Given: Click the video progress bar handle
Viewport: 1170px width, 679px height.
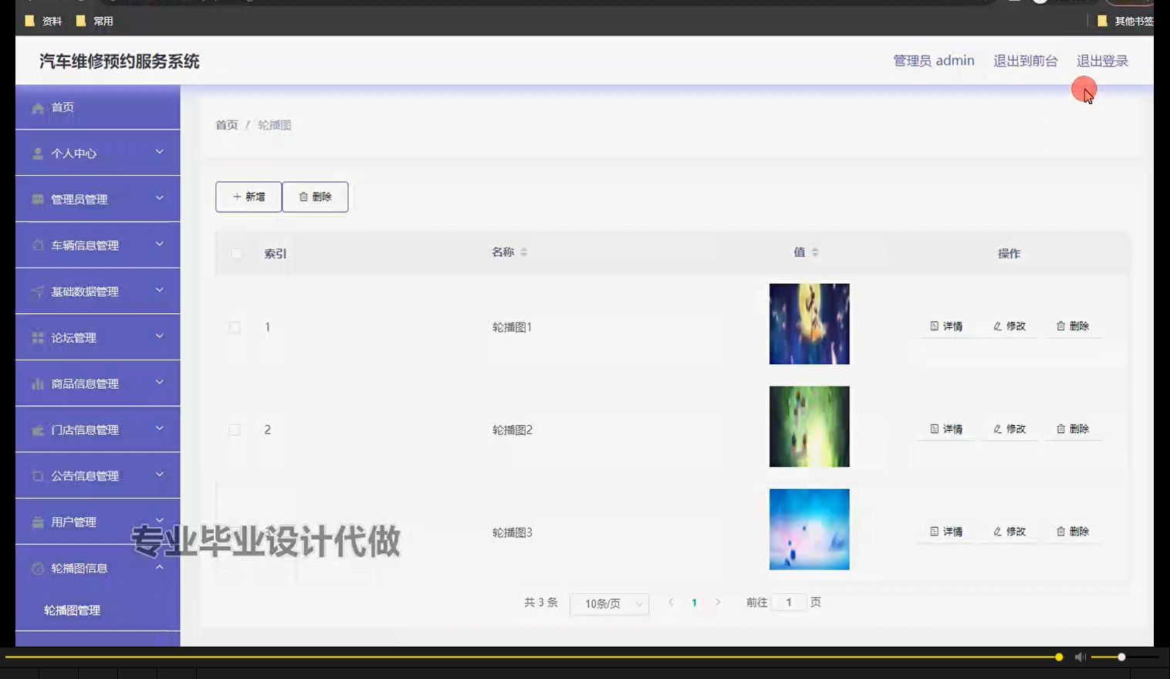Looking at the screenshot, I should tap(1059, 657).
